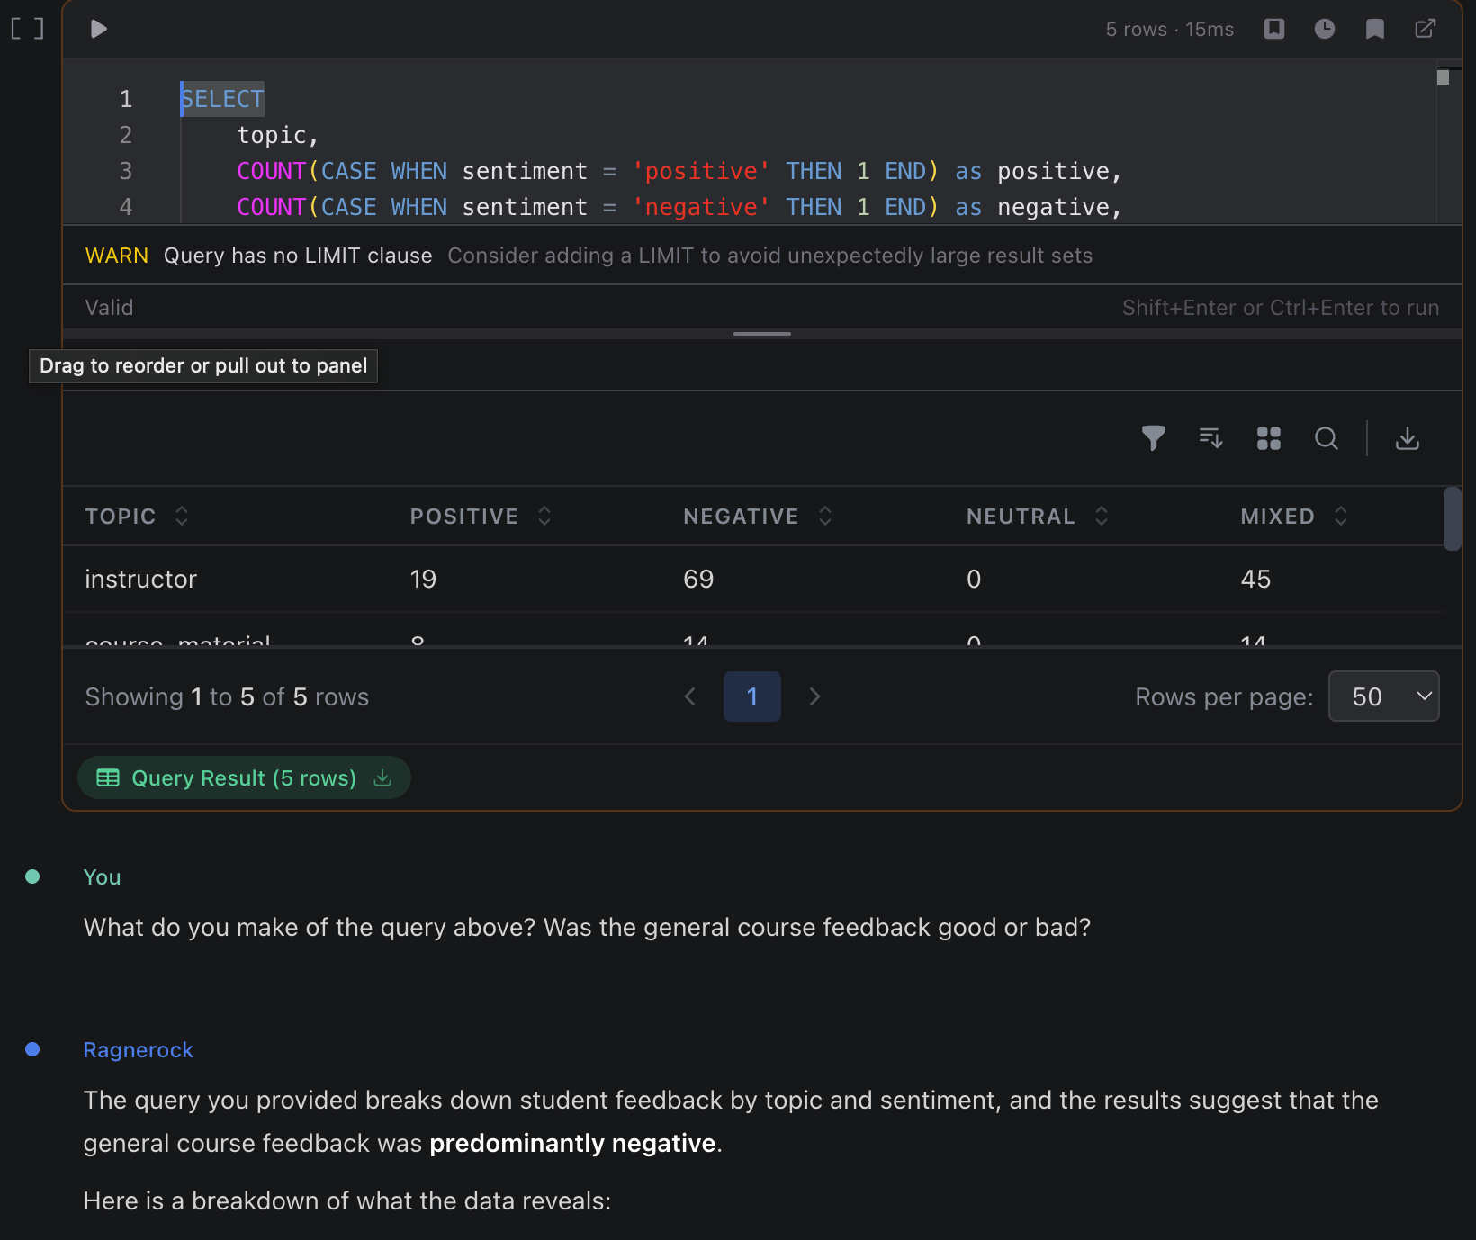Click the You sender label

(102, 877)
